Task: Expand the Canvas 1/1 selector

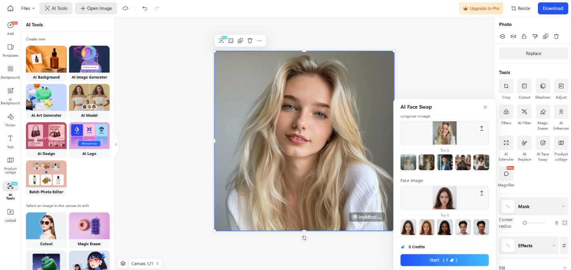Action: [145, 263]
